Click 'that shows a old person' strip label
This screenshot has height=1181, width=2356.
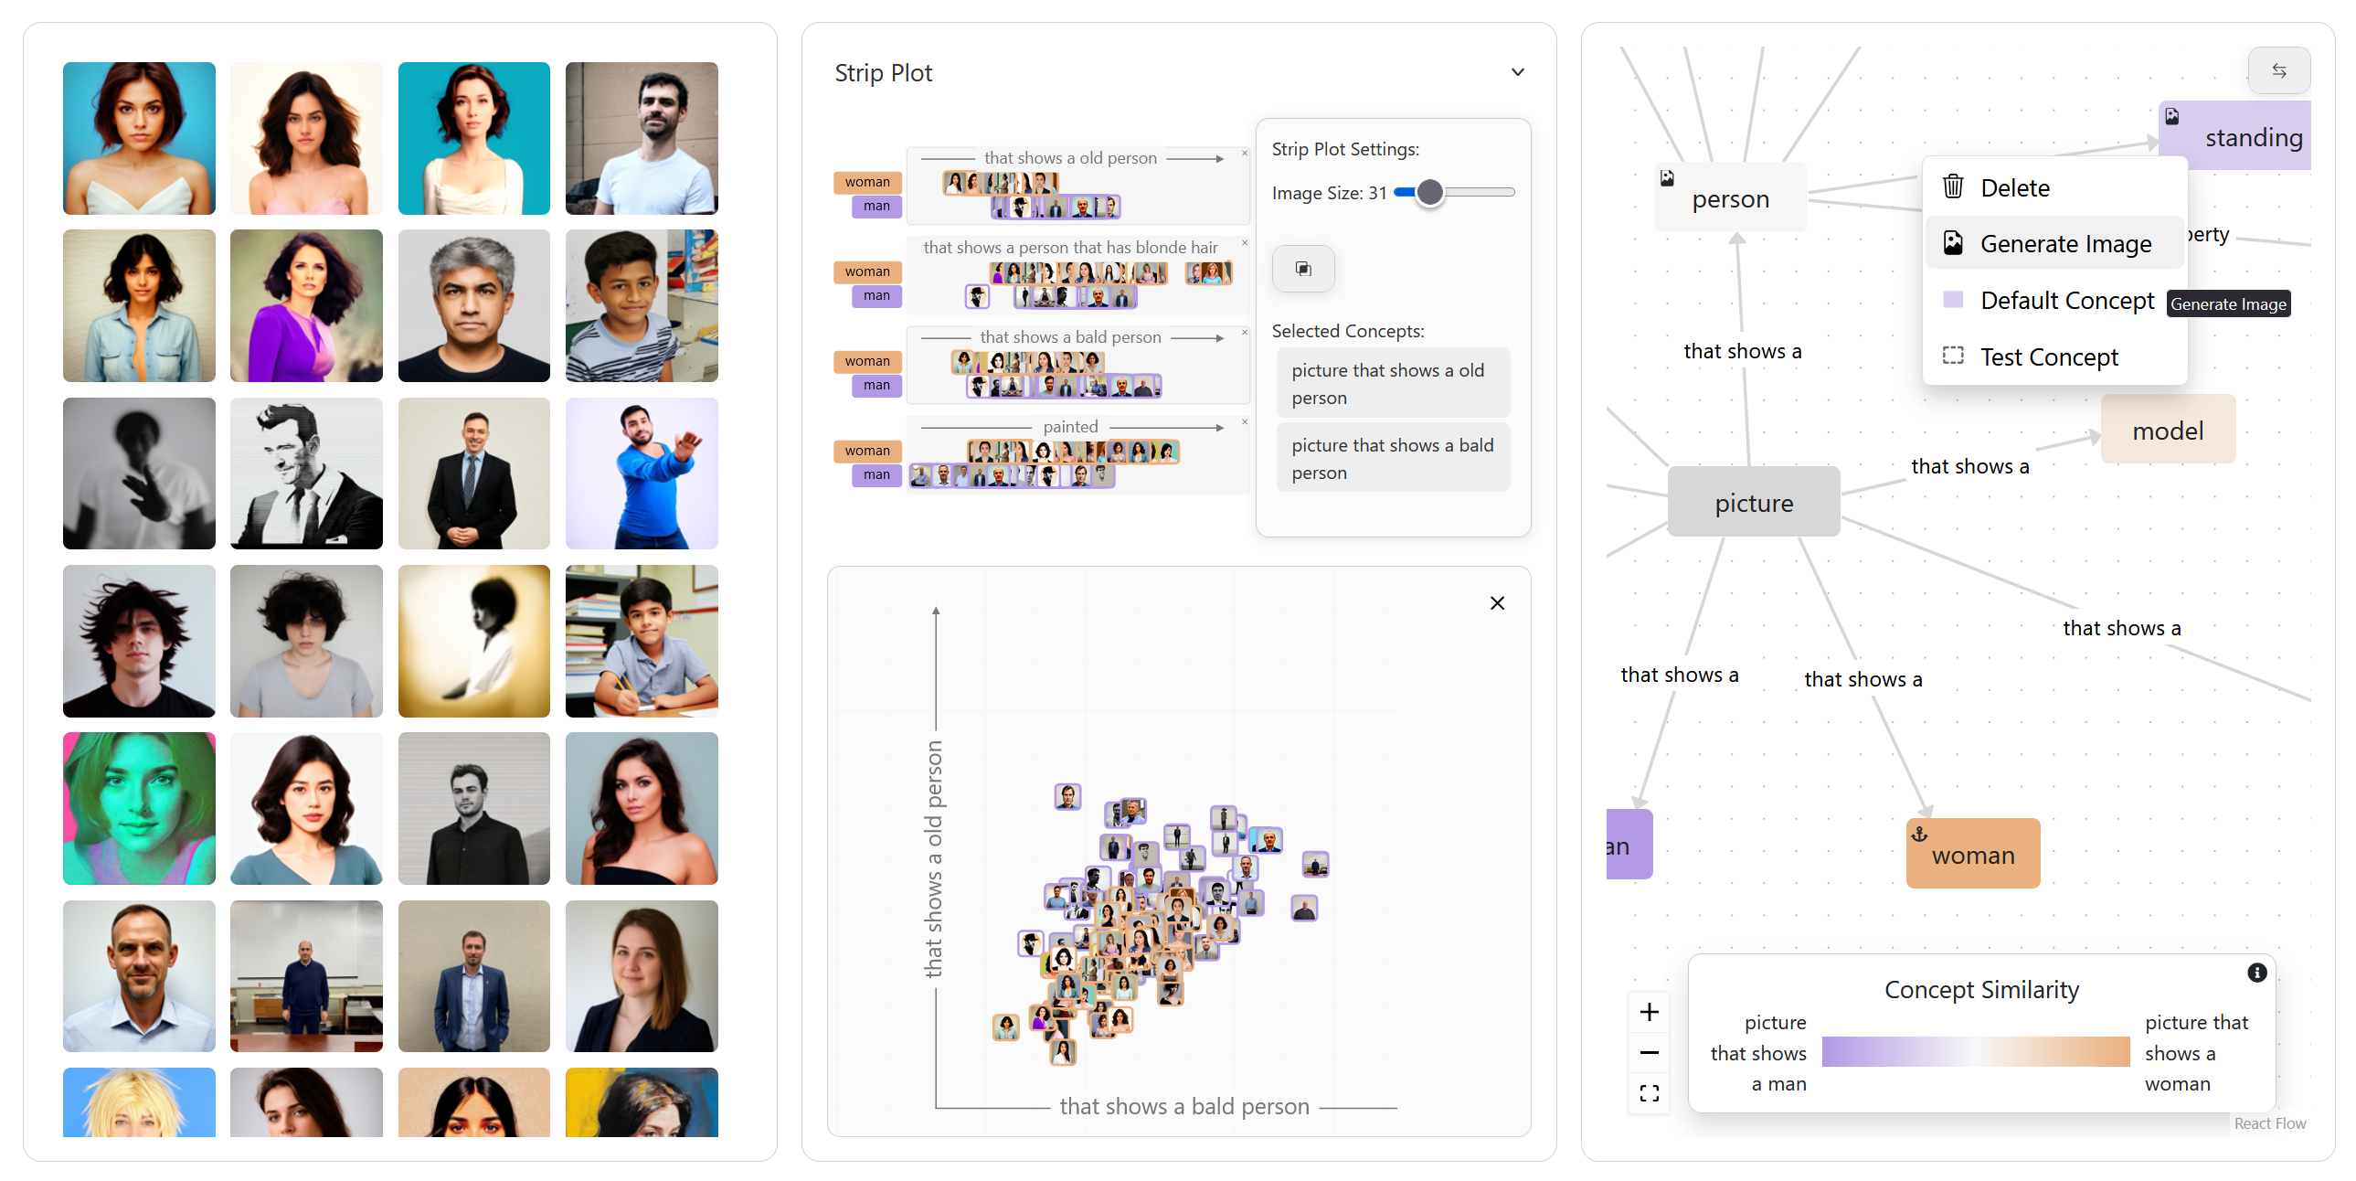point(1070,157)
